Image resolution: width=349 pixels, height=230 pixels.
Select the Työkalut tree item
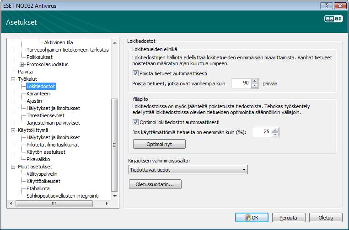tap(27, 79)
